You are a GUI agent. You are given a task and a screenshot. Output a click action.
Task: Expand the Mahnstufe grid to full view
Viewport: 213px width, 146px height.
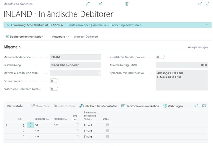point(204,106)
